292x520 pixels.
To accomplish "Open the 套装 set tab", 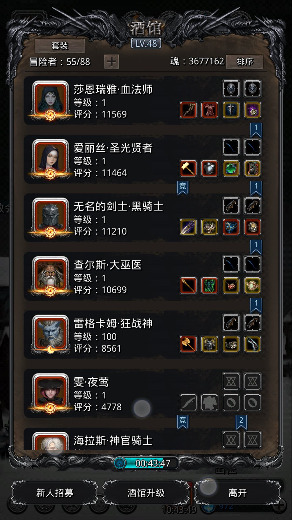I will point(59,46).
